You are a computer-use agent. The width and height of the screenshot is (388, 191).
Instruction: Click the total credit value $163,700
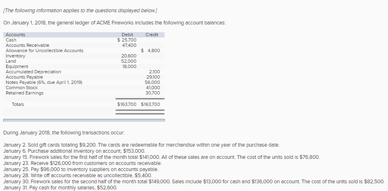[x=151, y=105]
